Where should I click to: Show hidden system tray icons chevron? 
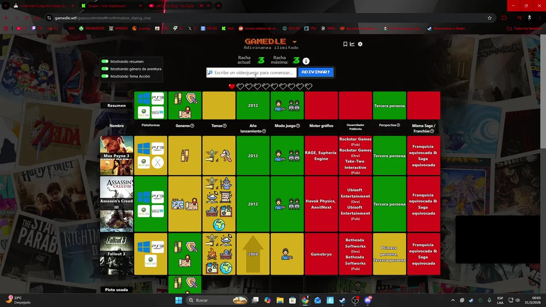point(453,300)
